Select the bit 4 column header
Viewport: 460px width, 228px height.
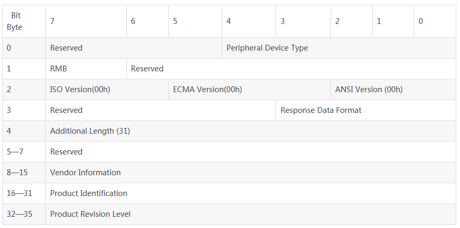(x=249, y=21)
